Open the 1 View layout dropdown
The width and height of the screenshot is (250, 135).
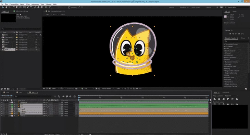tap(119, 88)
